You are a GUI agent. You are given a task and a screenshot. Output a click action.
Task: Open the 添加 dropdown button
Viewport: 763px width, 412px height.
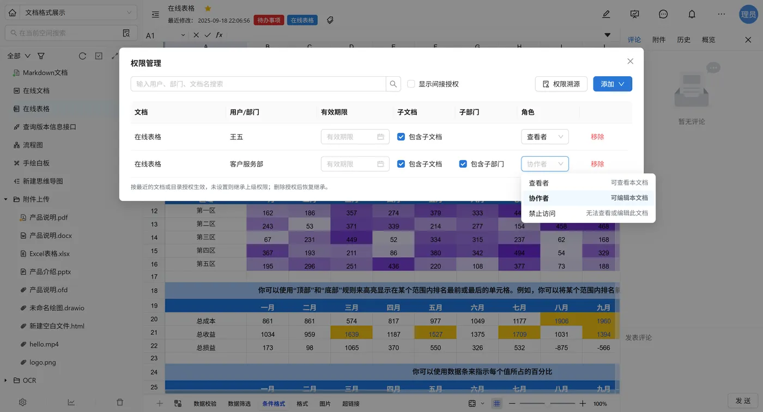pos(613,84)
